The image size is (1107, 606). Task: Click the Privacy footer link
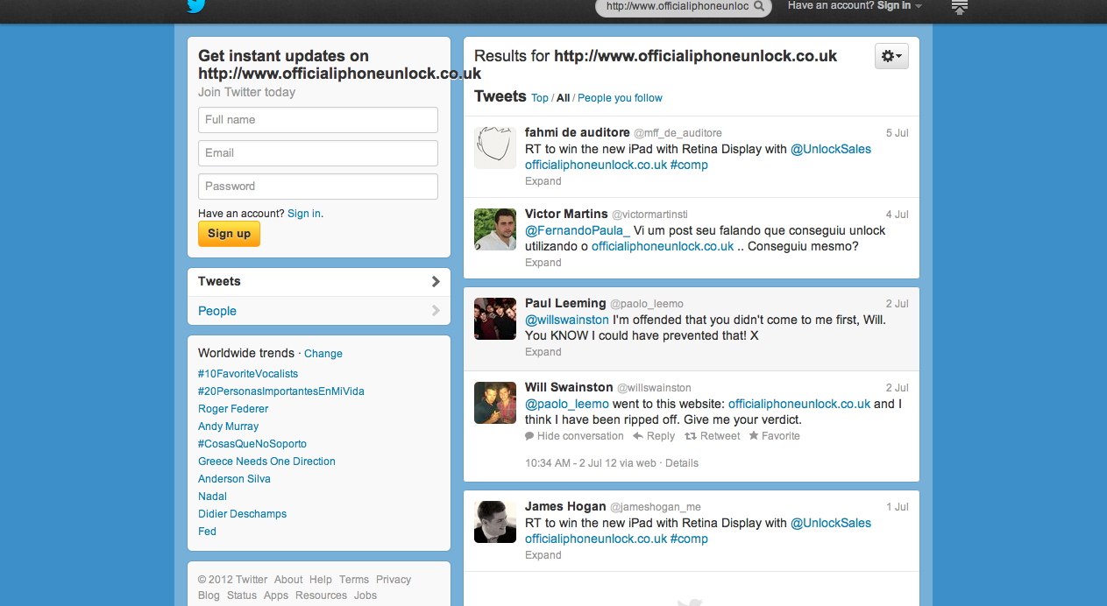click(394, 580)
